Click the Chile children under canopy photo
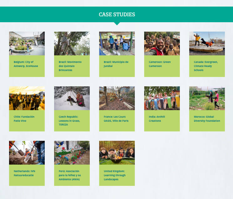Image resolution: width=233 pixels, height=199 pixels. [x=27, y=98]
